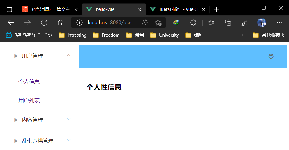Open the Freedom bookmarks folder

pyautogui.click(x=106, y=35)
